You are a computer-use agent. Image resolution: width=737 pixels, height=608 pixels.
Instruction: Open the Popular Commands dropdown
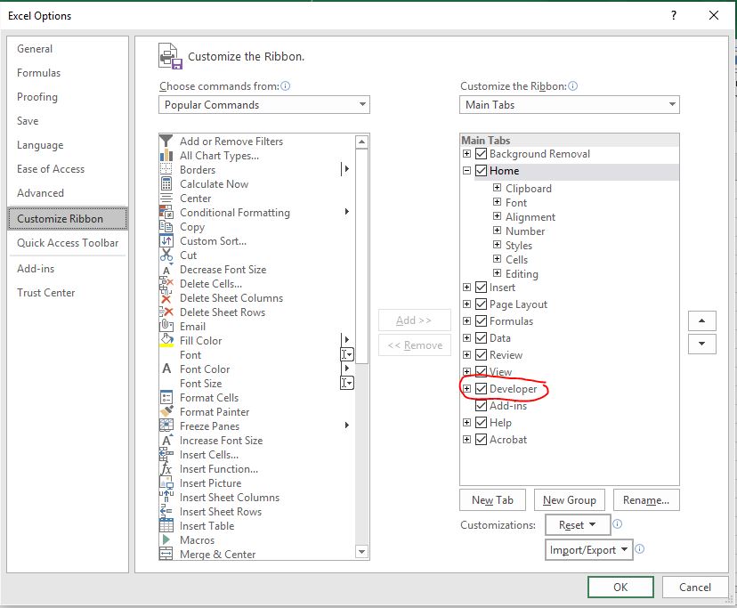[364, 104]
